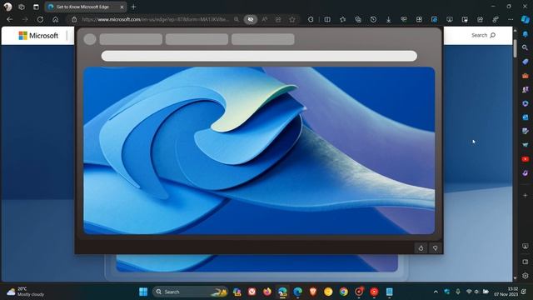Open the taskbar clock and date
Screen dimensions: 533x300
(x=506, y=292)
